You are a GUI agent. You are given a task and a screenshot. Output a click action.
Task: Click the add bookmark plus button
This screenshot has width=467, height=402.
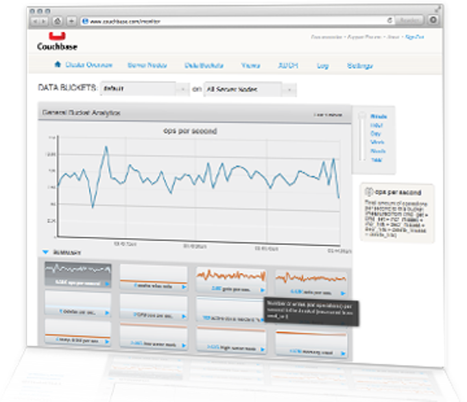pyautogui.click(x=72, y=21)
